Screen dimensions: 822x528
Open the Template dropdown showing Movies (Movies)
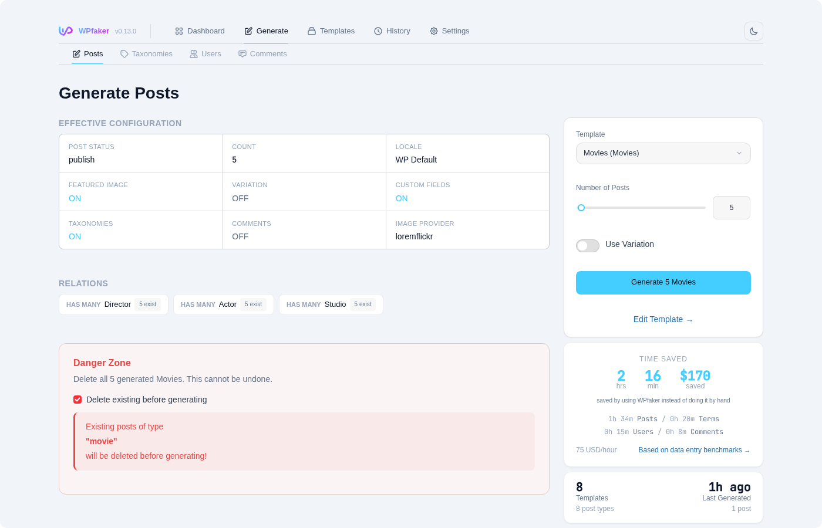[x=663, y=153]
